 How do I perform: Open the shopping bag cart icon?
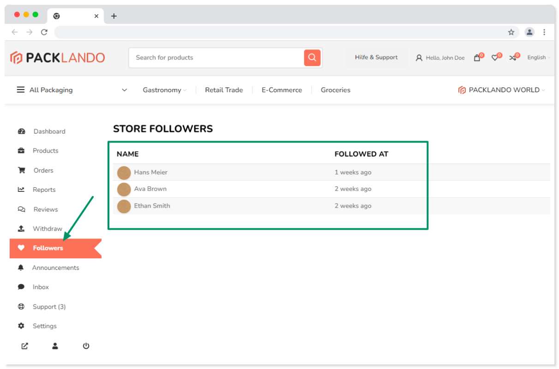pyautogui.click(x=477, y=58)
